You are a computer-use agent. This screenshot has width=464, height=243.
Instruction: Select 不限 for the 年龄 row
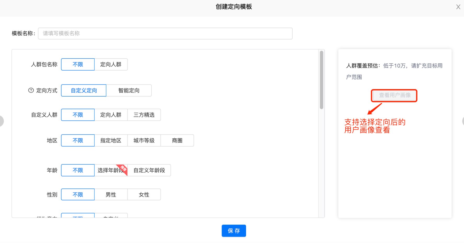point(78,170)
